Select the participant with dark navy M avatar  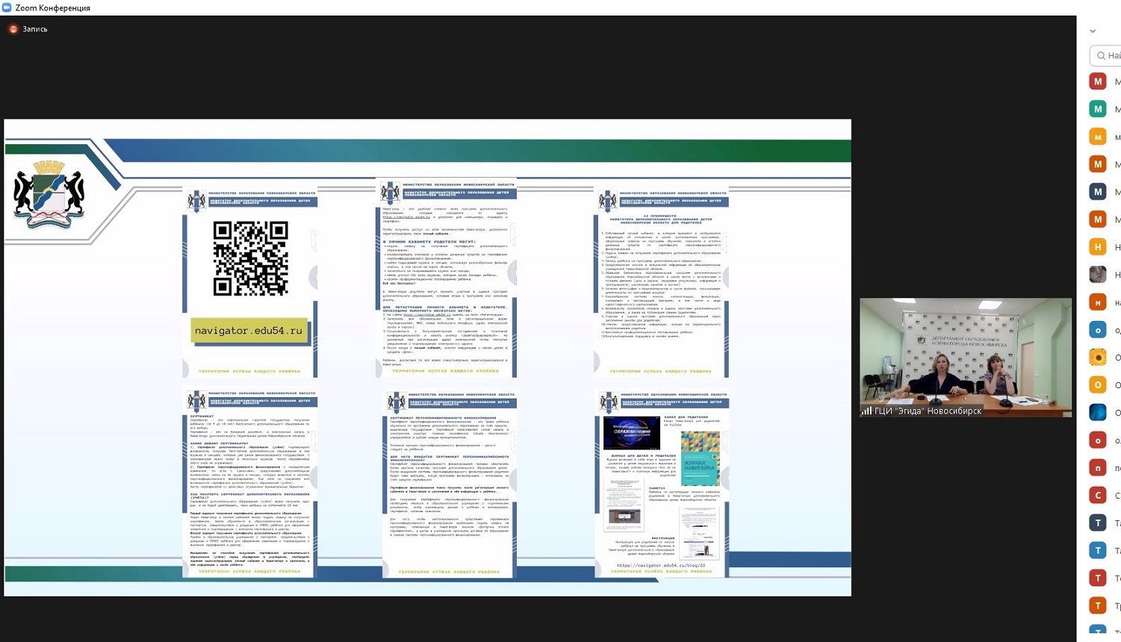click(x=1097, y=192)
